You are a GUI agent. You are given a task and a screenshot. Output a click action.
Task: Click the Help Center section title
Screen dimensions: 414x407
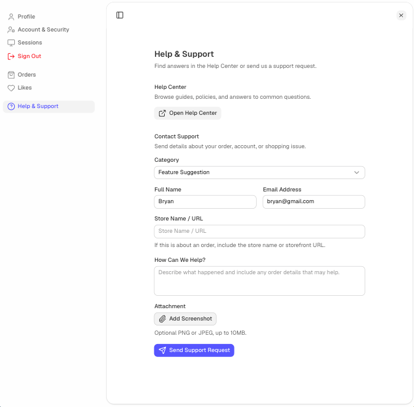point(170,87)
